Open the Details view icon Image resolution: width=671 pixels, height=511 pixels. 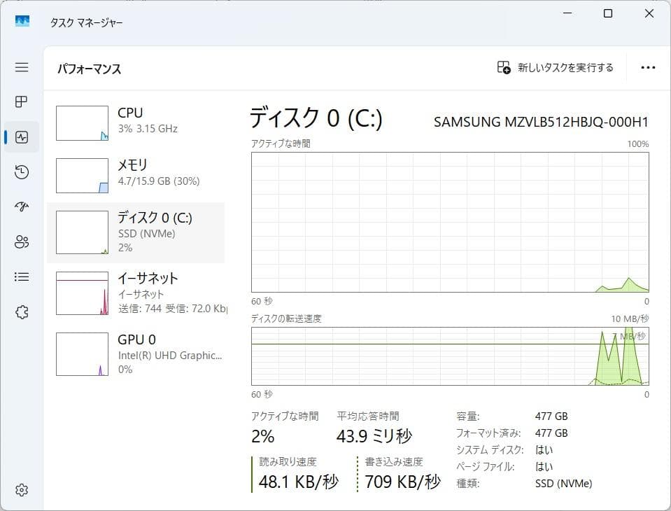[21, 276]
